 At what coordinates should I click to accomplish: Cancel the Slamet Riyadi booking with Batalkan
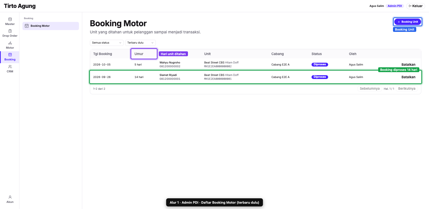coord(408,77)
